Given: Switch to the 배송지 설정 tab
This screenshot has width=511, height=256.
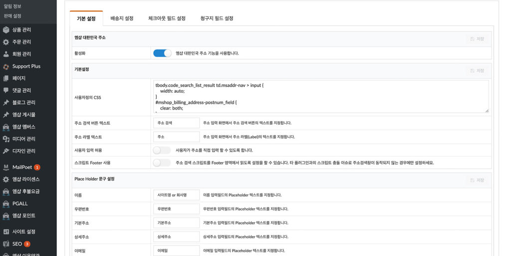Looking at the screenshot, I should click(x=122, y=18).
